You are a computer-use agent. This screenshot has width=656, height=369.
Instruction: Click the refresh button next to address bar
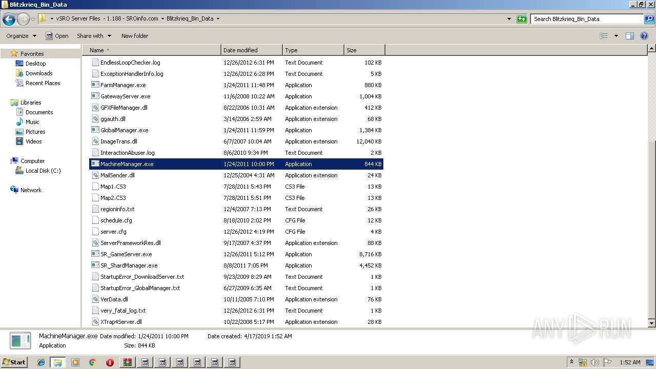522,19
